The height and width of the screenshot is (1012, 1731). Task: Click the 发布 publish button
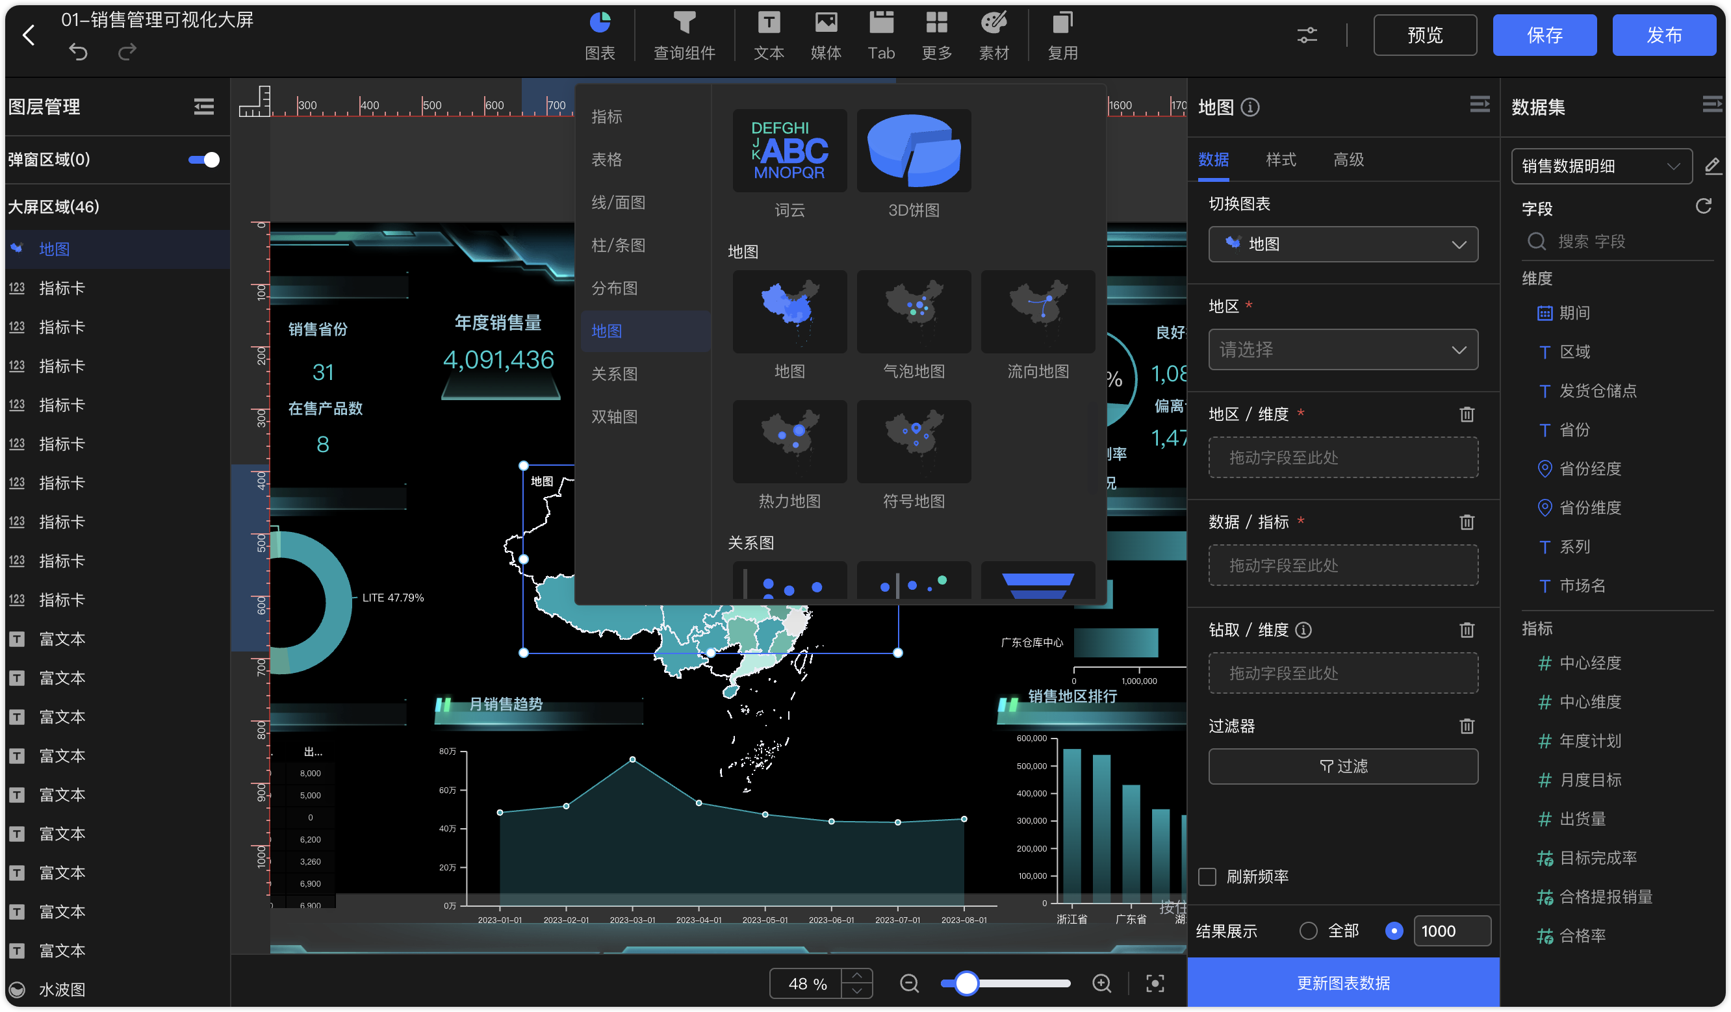coord(1663,35)
